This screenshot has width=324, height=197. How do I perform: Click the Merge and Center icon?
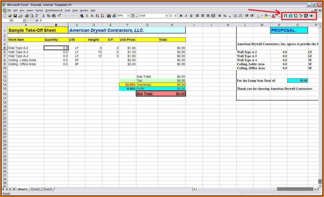(213, 16)
